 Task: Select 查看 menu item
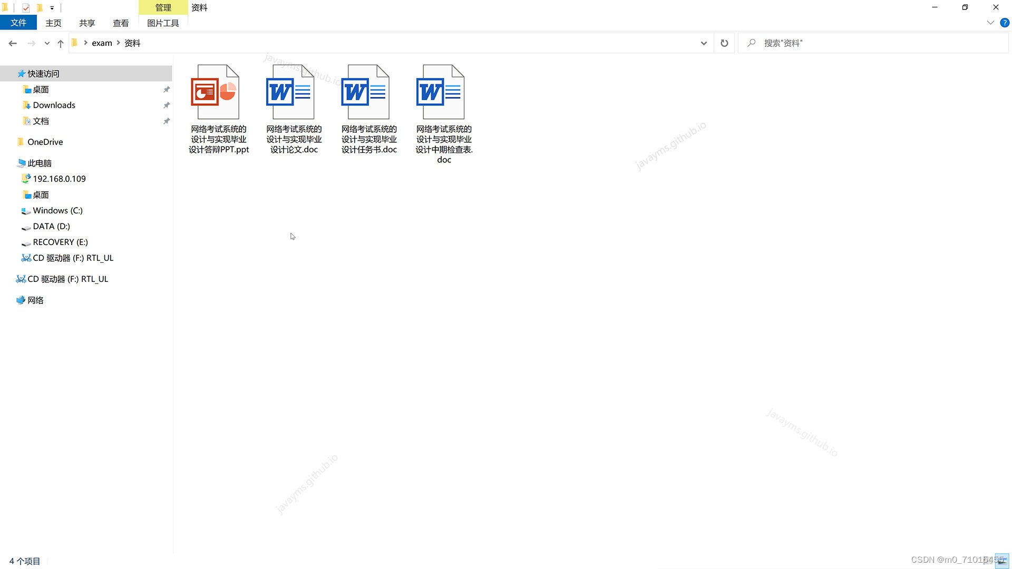point(120,23)
